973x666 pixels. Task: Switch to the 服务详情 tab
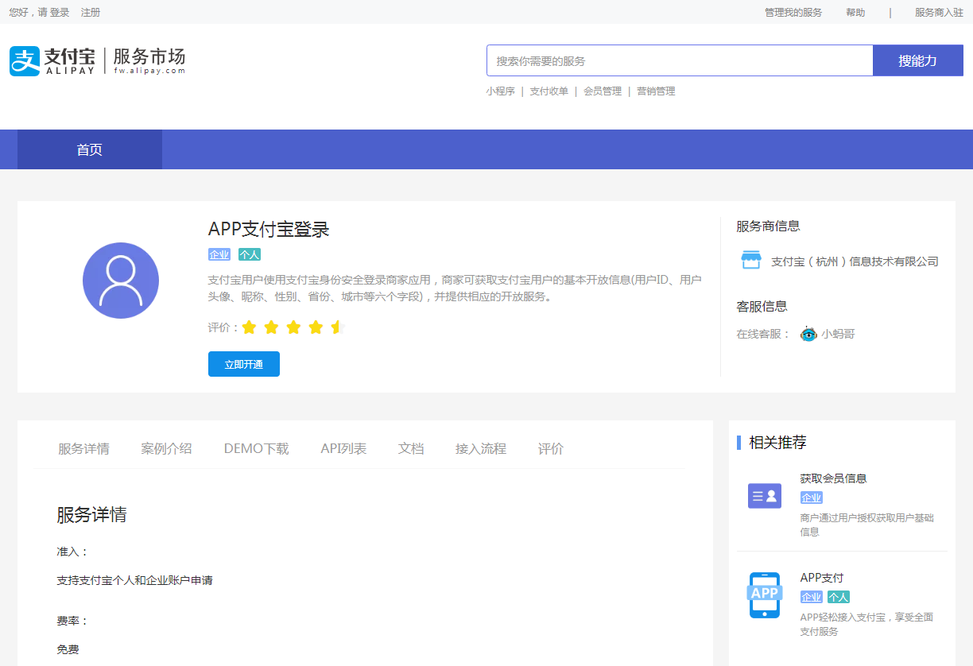[x=83, y=449]
